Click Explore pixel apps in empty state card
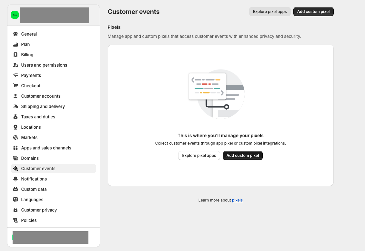Viewport: 365px width, 251px height. click(x=199, y=156)
